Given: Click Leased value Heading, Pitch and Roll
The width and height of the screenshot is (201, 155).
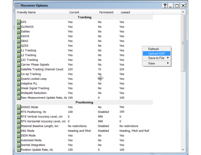Looking at the screenshot, I should (134, 131).
